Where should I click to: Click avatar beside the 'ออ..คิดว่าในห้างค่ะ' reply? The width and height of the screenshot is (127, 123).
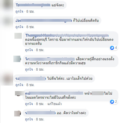pyautogui.click(x=17, y=114)
